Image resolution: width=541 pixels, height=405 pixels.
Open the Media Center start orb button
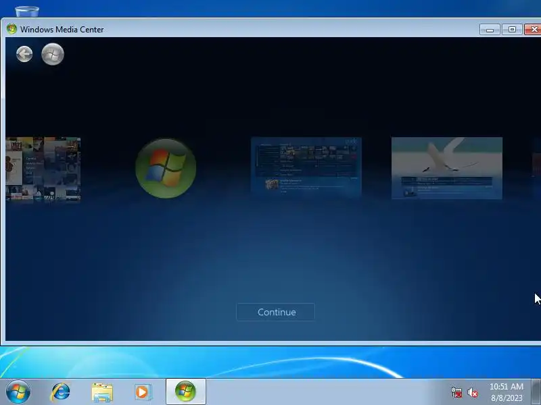click(53, 54)
